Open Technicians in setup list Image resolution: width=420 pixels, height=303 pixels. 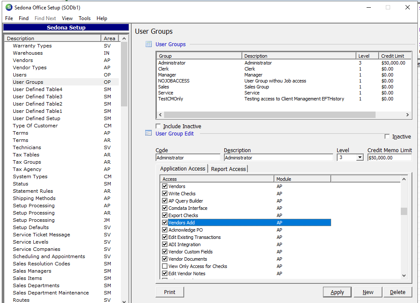27,147
